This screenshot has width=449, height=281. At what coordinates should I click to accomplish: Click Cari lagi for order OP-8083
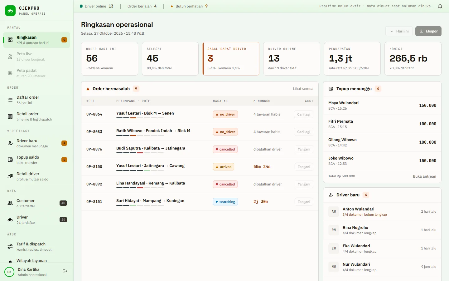(x=304, y=132)
